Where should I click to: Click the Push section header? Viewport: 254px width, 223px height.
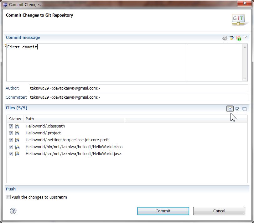(11, 189)
